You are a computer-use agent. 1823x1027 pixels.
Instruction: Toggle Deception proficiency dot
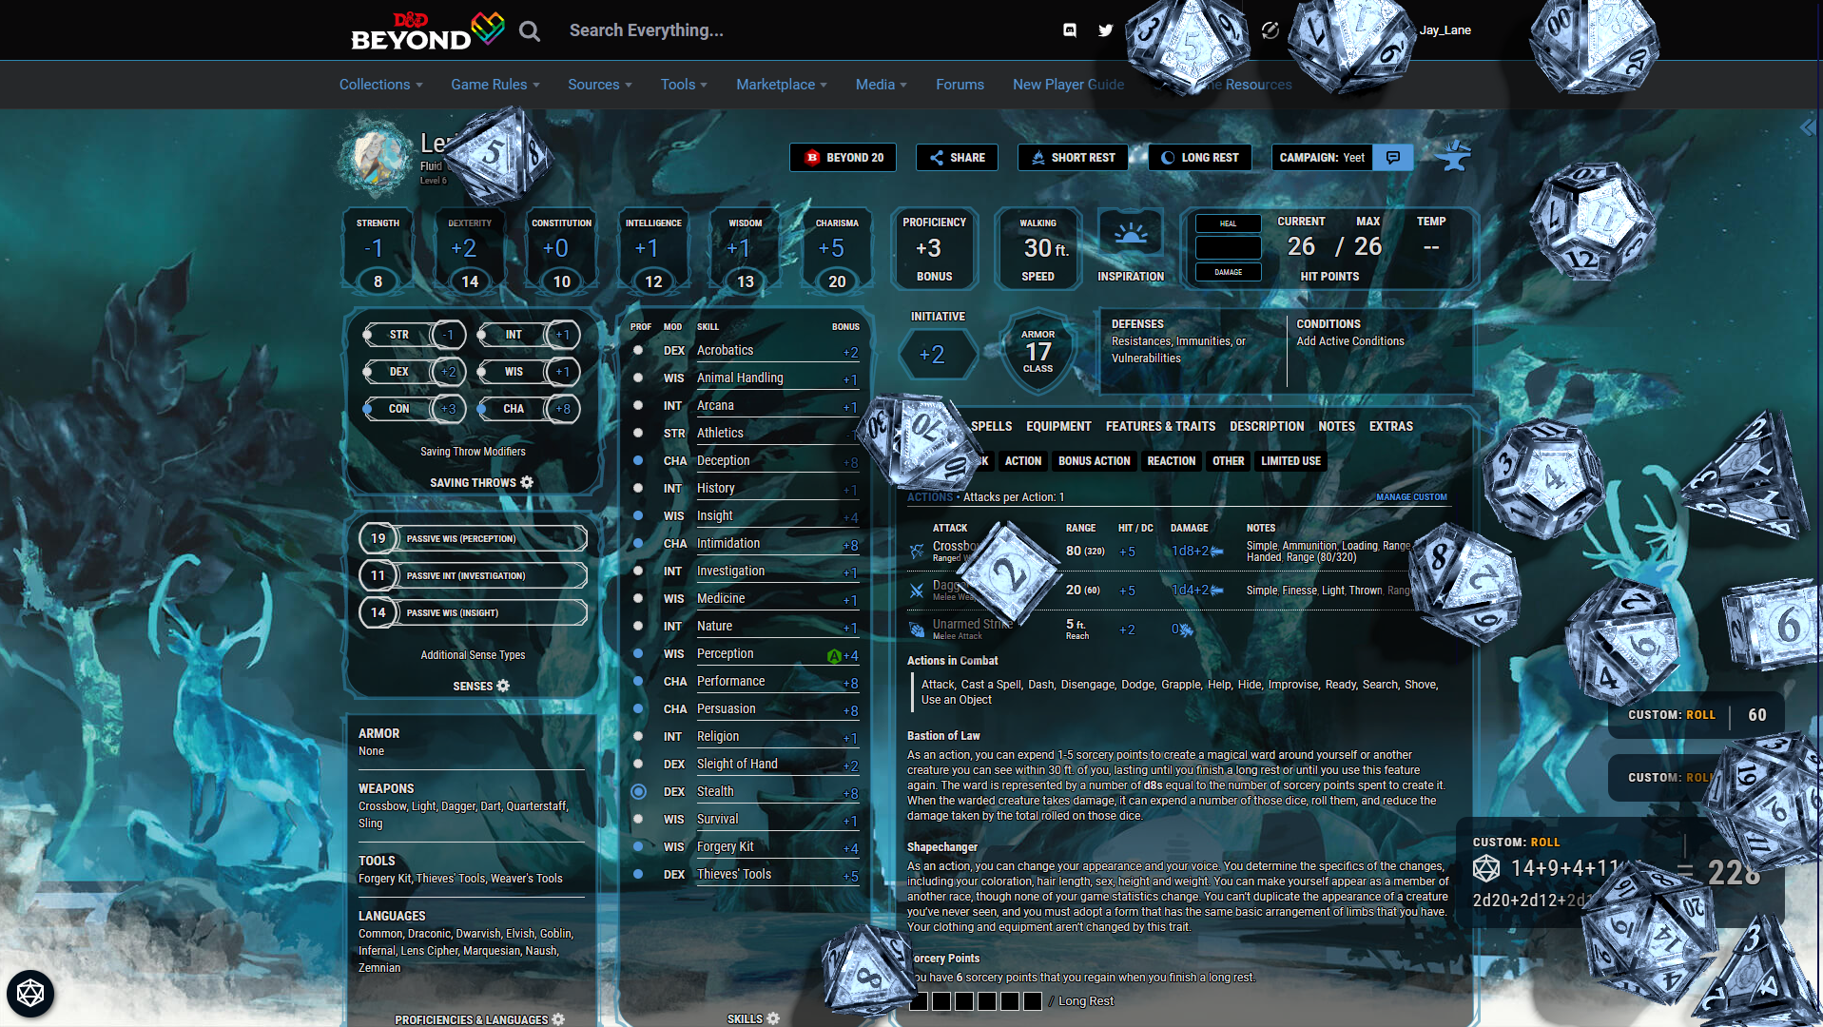[638, 460]
